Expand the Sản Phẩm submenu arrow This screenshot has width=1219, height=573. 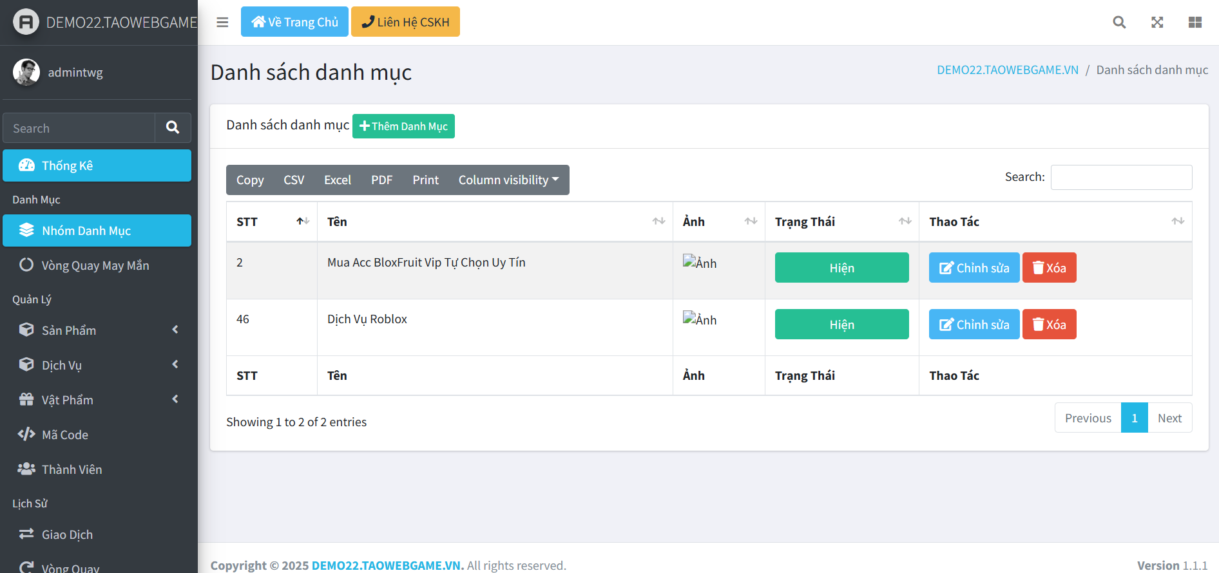[x=175, y=330]
